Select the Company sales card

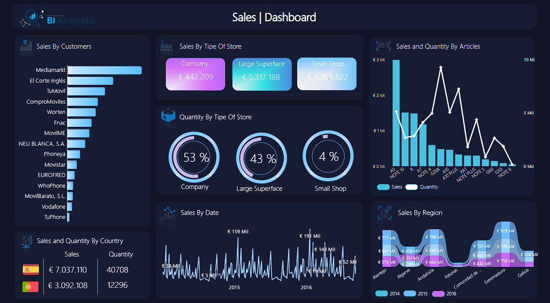coord(195,74)
